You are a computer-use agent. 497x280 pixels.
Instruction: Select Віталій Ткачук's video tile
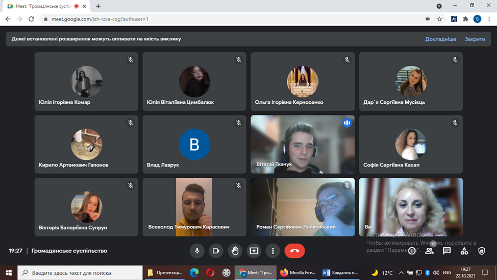(303, 145)
